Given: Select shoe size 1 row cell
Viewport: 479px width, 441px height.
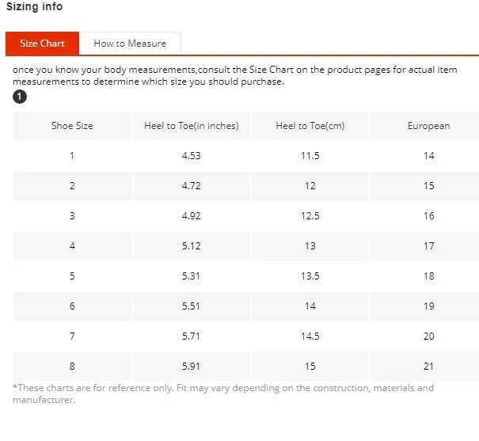Looking at the screenshot, I should click(72, 156).
